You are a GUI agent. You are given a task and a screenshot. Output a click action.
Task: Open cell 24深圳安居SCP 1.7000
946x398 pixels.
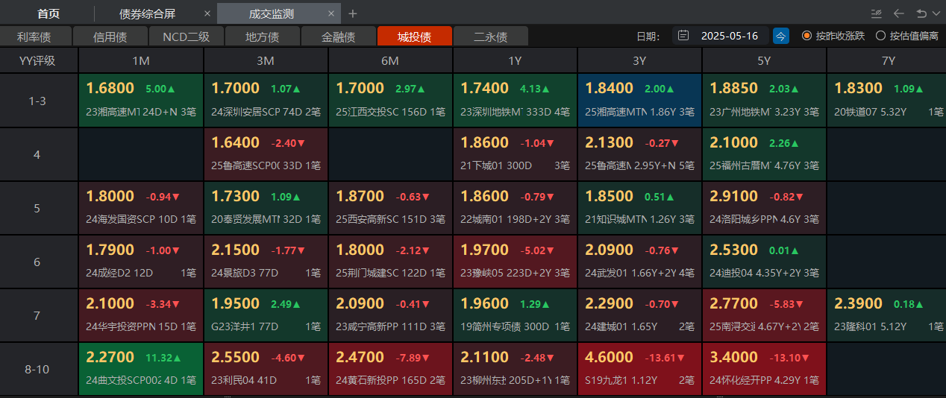(x=266, y=101)
